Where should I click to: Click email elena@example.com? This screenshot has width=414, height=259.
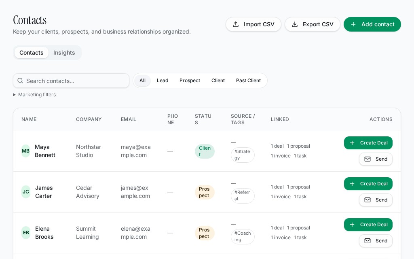pyautogui.click(x=135, y=233)
